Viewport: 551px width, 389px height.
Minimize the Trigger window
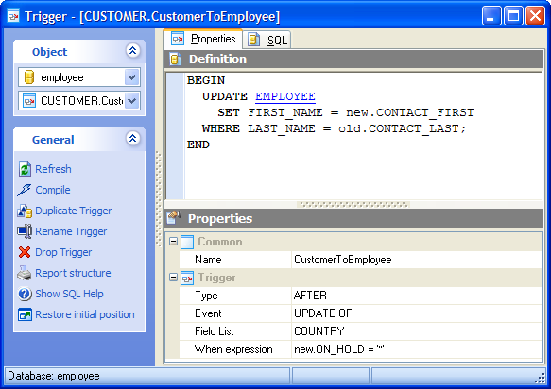point(491,16)
